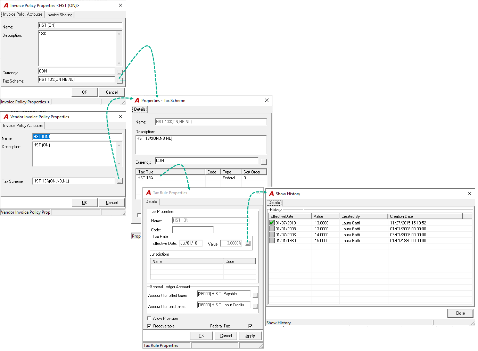This screenshot has width=478, height=351.
Task: Check the box for the 01/01/1980 history row
Action: (x=272, y=241)
